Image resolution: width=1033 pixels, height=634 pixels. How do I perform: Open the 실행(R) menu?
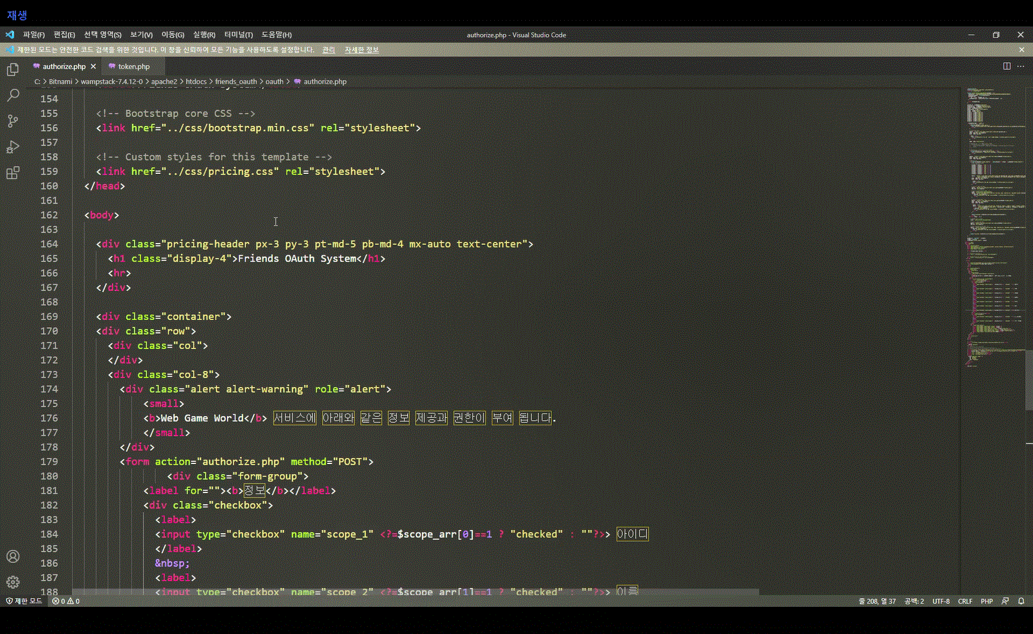click(x=204, y=35)
